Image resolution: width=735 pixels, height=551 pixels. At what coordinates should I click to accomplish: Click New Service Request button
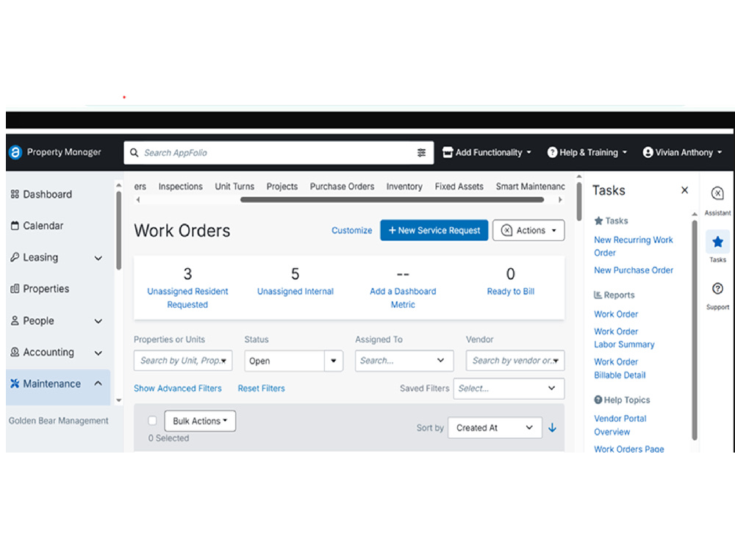(x=434, y=231)
